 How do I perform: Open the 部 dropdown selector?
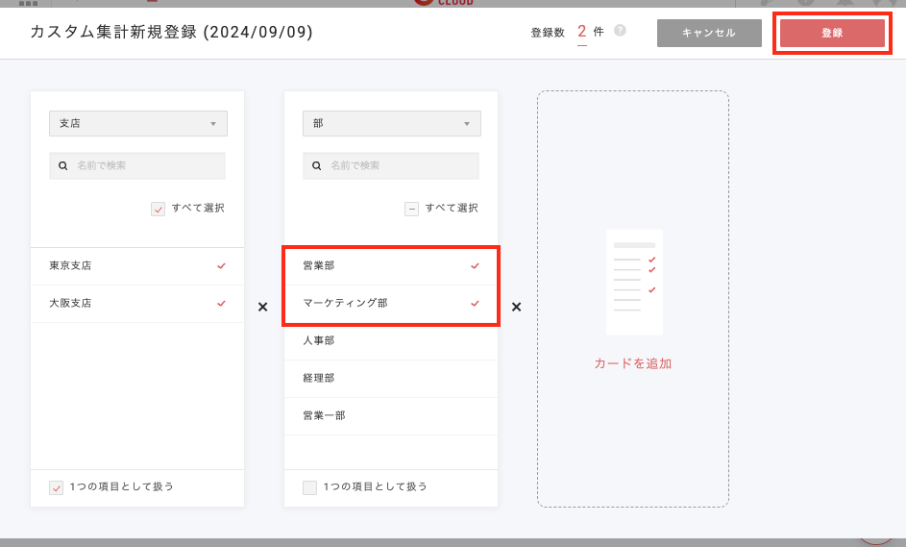(392, 123)
